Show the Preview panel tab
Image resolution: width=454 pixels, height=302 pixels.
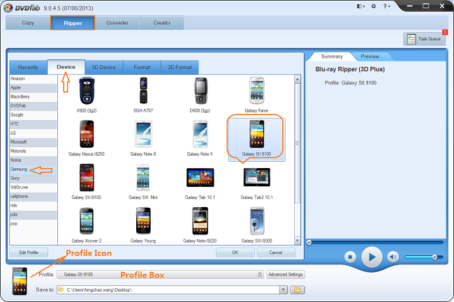pos(370,56)
